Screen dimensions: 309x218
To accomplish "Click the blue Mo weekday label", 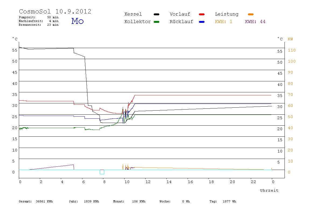I will click(x=78, y=21).
